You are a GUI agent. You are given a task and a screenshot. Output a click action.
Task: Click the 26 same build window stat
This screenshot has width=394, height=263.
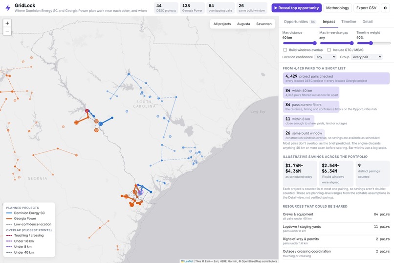point(252,8)
